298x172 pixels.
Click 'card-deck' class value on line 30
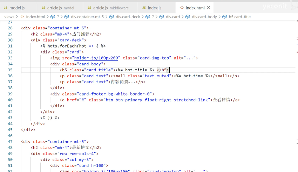coord(70,40)
